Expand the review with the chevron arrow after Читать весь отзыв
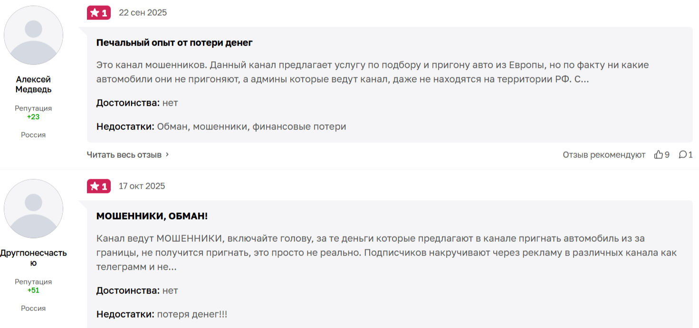The width and height of the screenshot is (699, 328). tap(167, 155)
